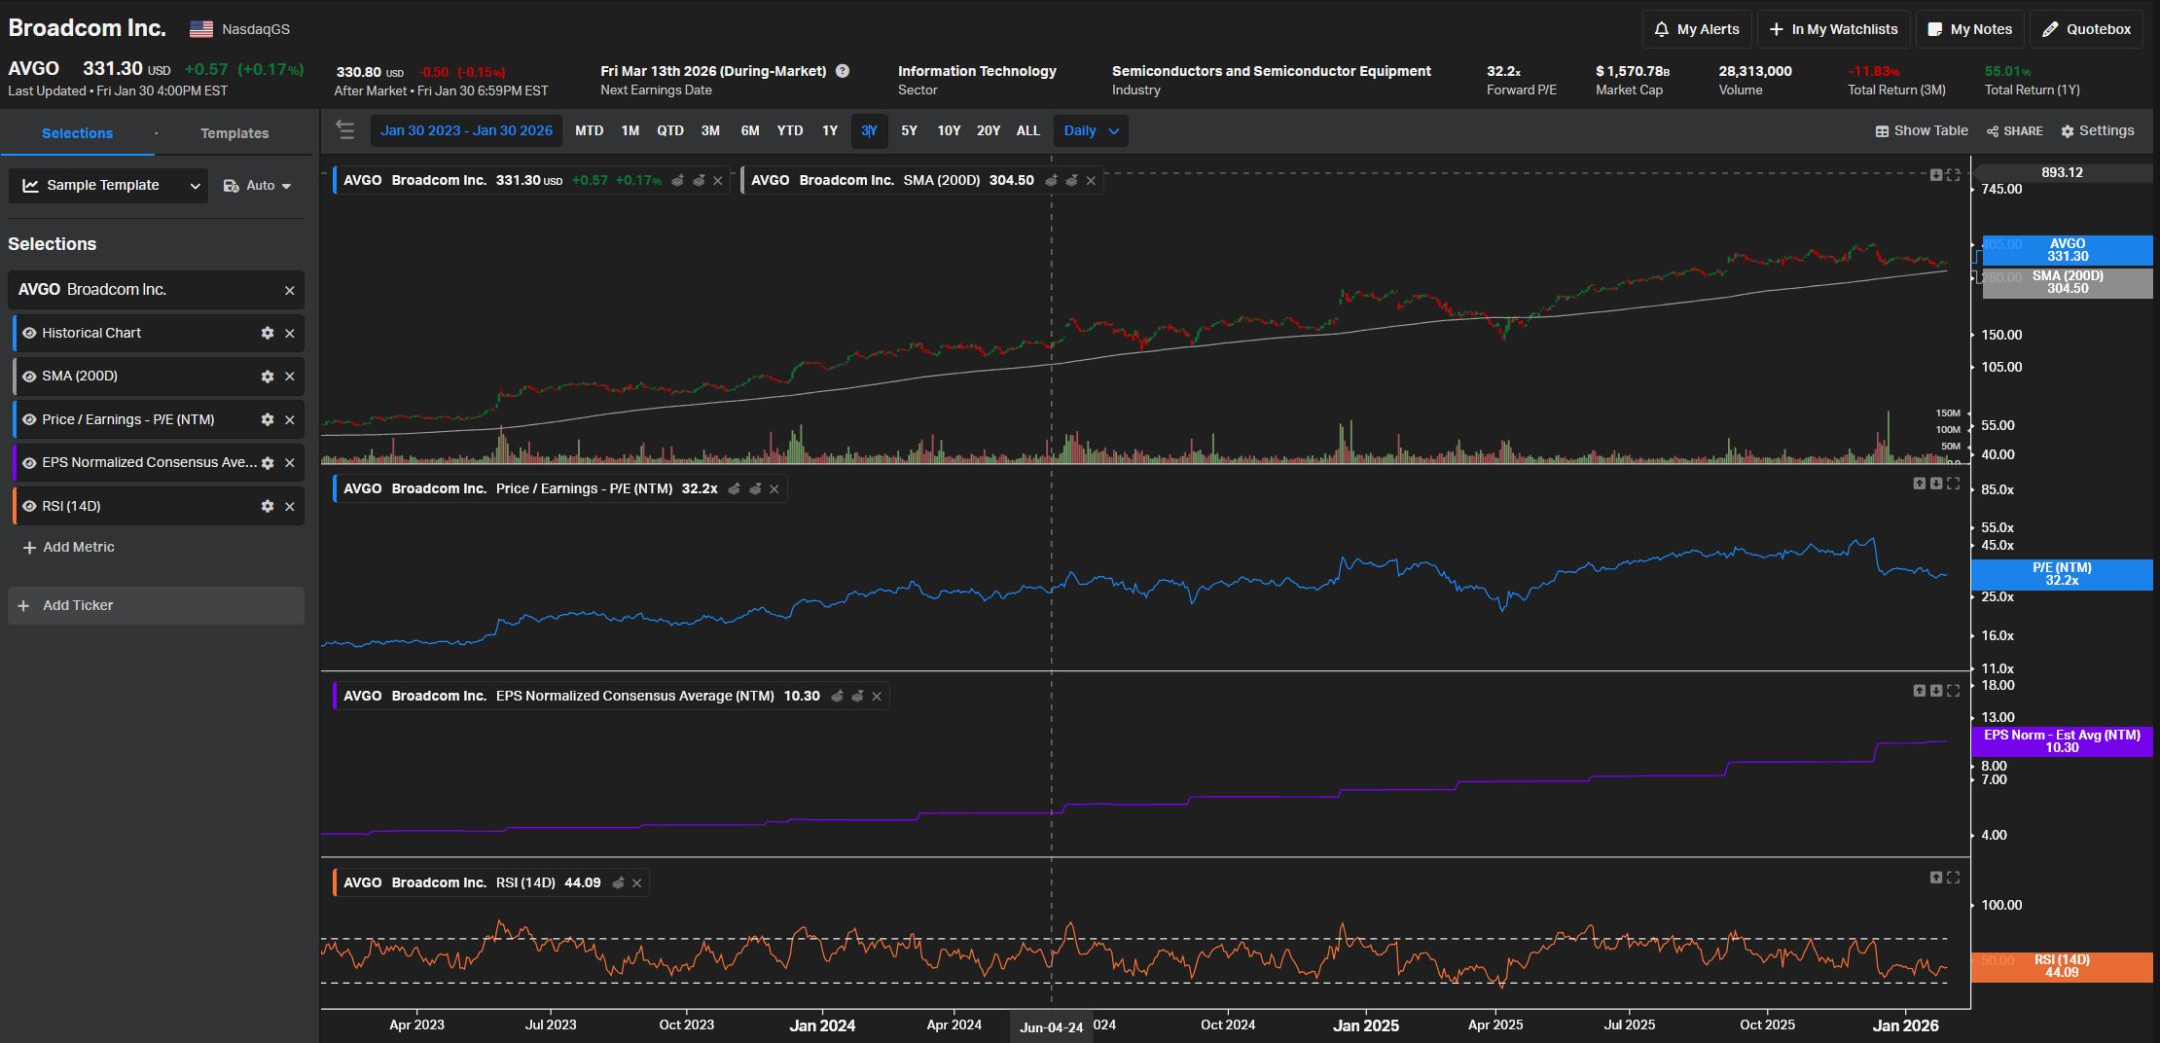
Task: Remove AVGO Broadcom Inc. ticker from Selections
Action: coord(289,290)
